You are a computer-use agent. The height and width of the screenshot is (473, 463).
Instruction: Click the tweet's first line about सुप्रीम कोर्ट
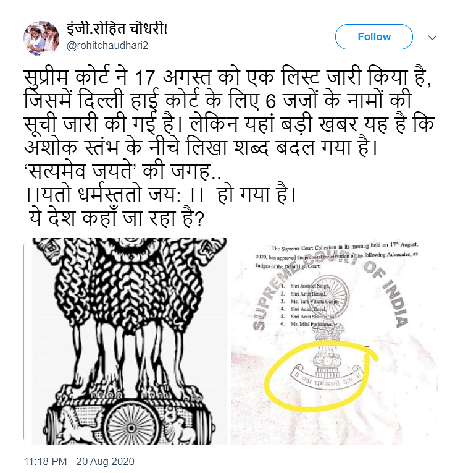point(227,77)
